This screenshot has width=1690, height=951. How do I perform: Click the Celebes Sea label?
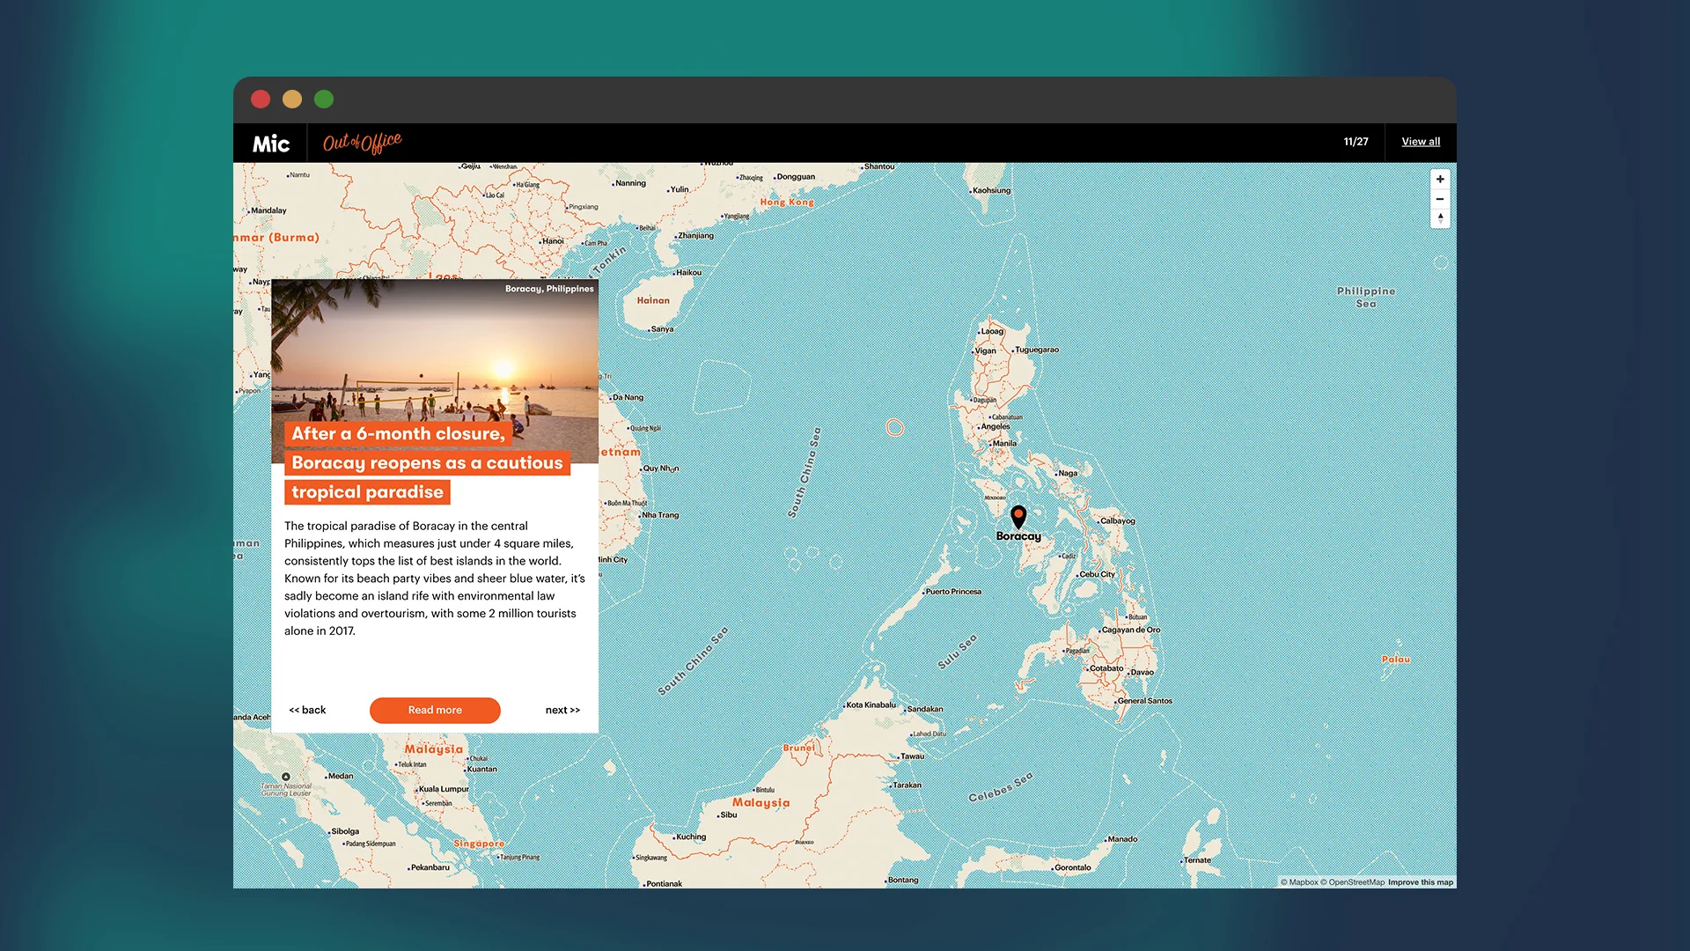coord(1001,788)
